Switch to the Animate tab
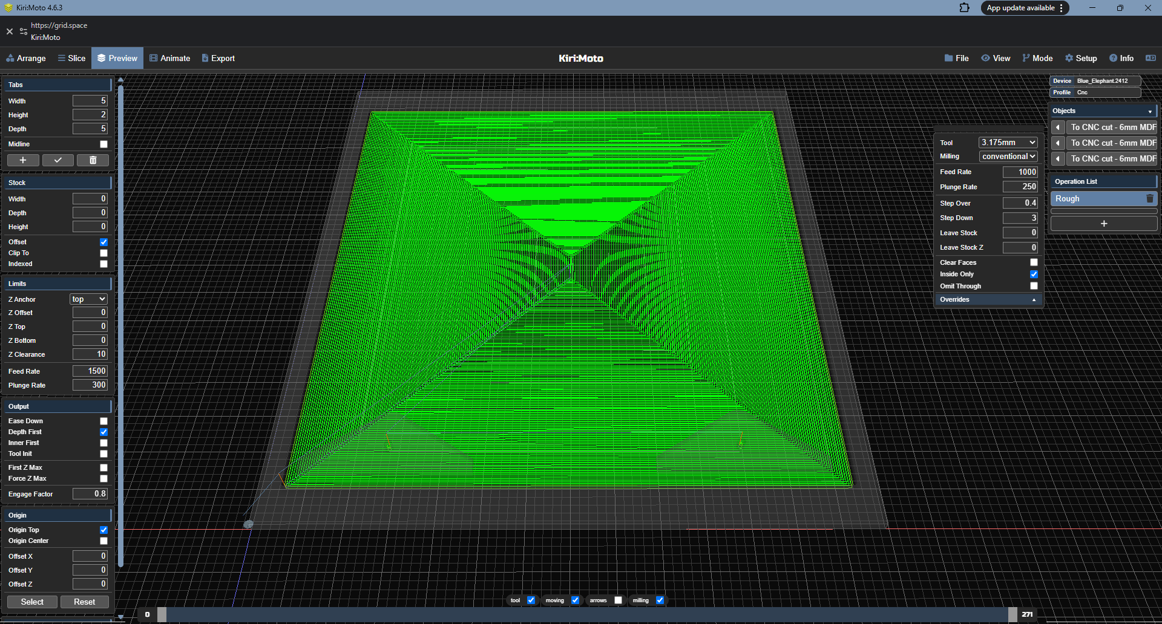1162x624 pixels. pos(169,59)
